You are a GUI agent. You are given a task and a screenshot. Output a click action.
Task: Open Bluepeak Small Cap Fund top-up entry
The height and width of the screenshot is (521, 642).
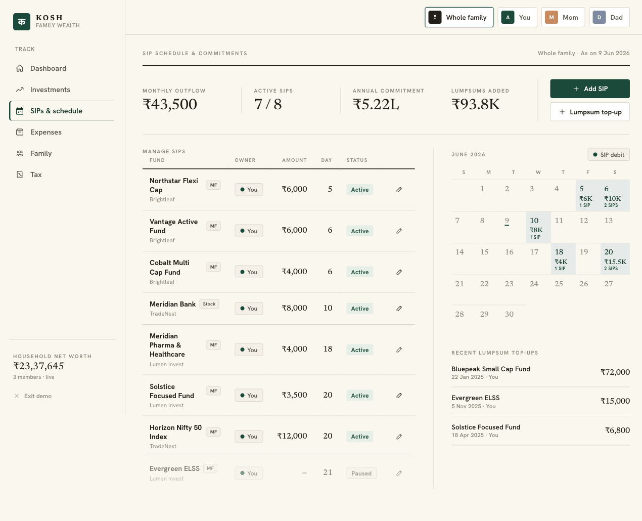coord(540,373)
